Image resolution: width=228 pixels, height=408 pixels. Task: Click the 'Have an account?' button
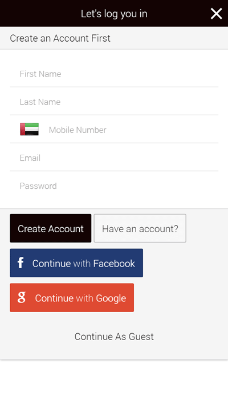[140, 228]
